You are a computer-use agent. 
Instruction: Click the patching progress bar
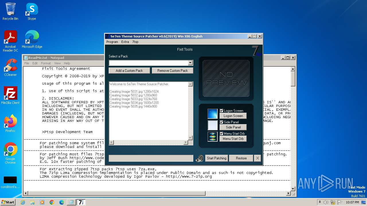click(151, 158)
